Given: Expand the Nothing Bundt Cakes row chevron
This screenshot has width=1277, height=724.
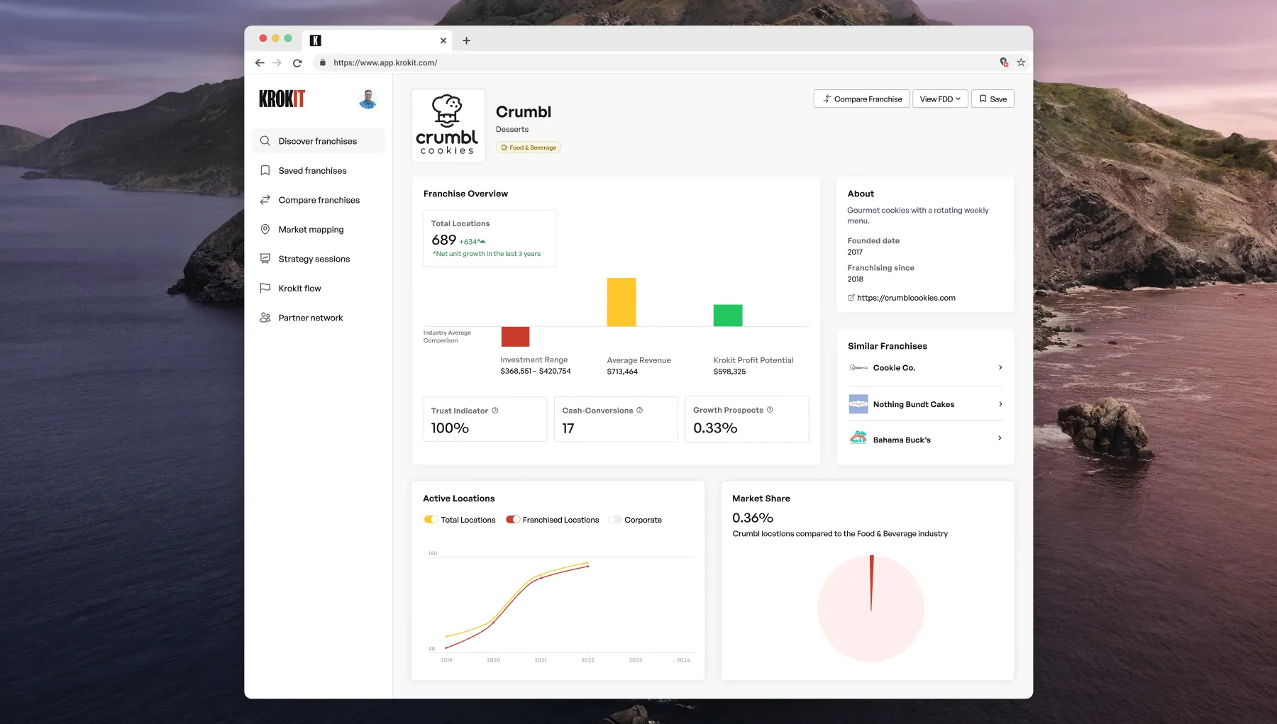Looking at the screenshot, I should 1000,404.
